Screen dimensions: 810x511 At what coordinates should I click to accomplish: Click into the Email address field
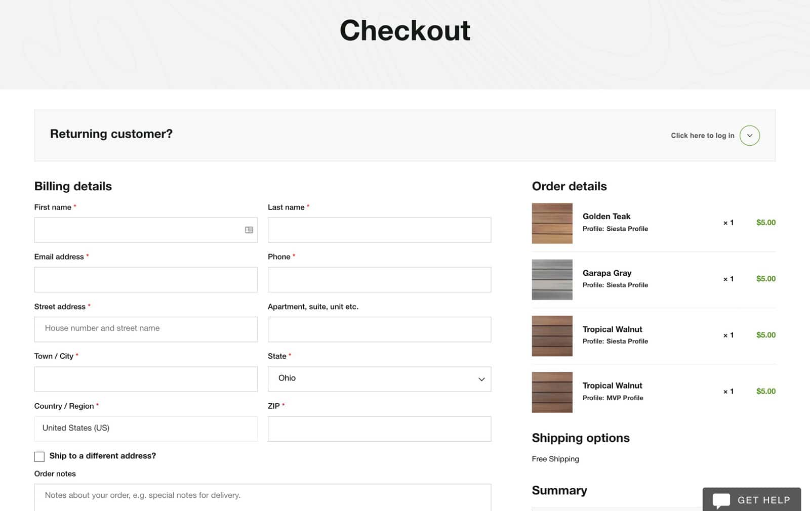coord(146,280)
